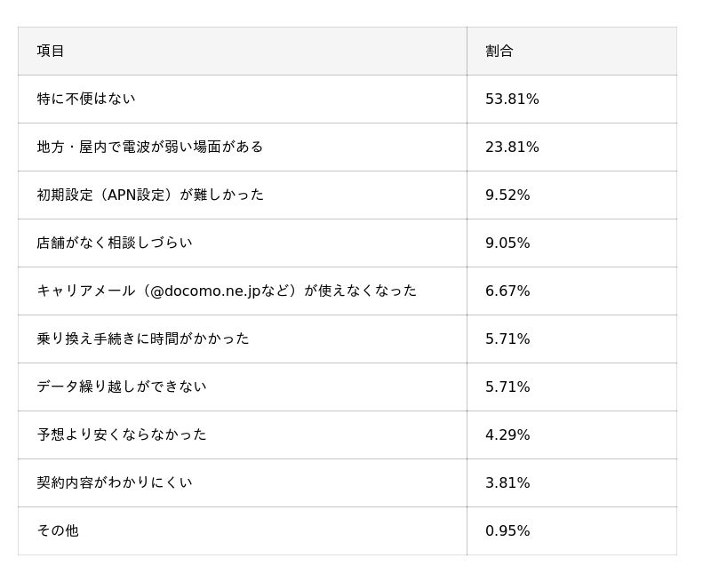The height and width of the screenshot is (582, 711).
Task: Click the 3.81% value cell
Action: (x=507, y=482)
